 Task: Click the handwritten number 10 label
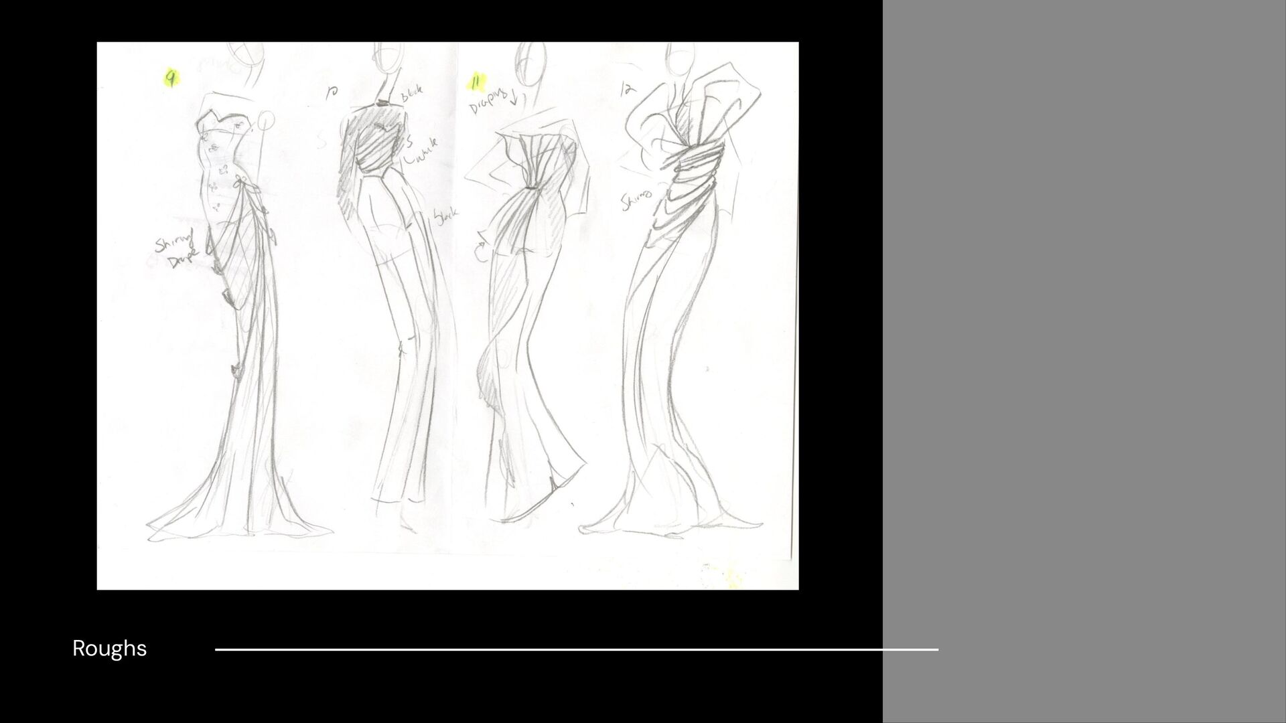(332, 93)
